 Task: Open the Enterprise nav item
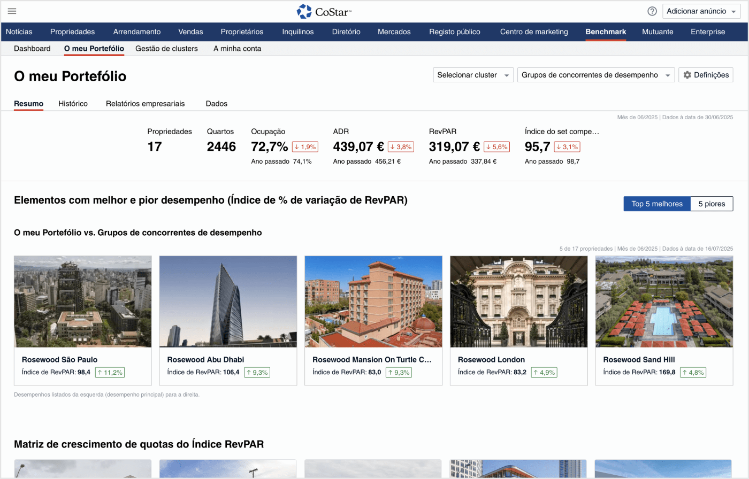pyautogui.click(x=708, y=32)
